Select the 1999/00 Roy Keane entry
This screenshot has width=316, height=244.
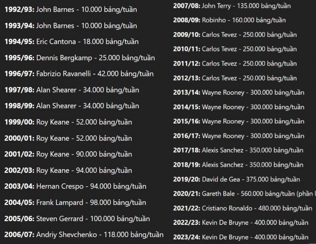[68, 122]
